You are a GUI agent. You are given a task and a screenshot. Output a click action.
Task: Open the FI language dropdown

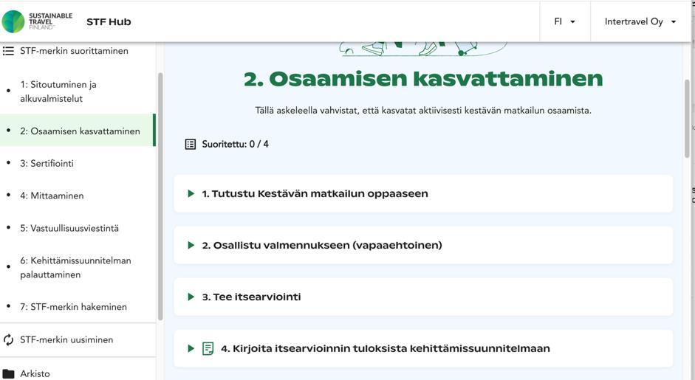[x=565, y=21]
